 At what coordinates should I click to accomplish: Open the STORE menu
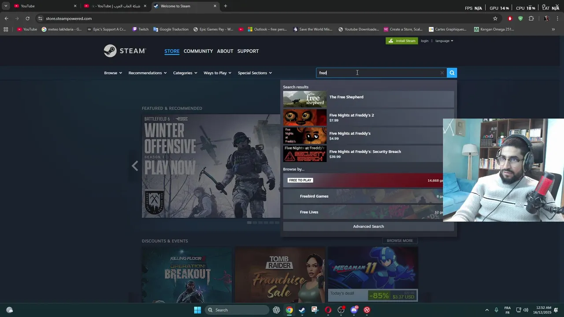tap(172, 51)
